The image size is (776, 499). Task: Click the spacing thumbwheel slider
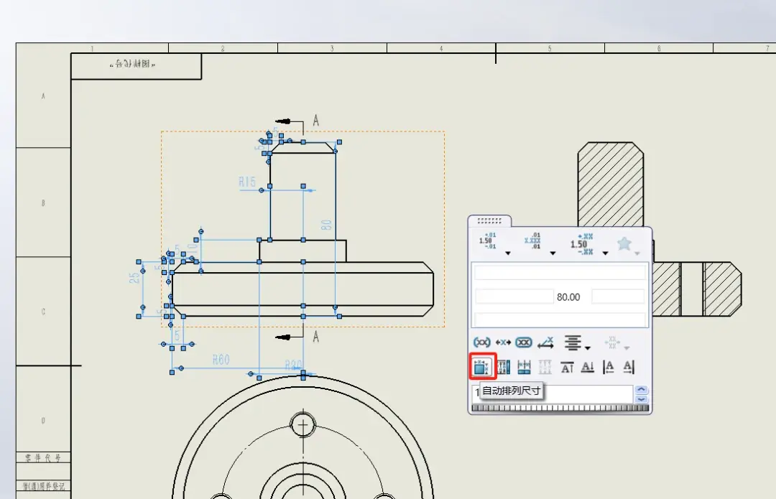560,408
